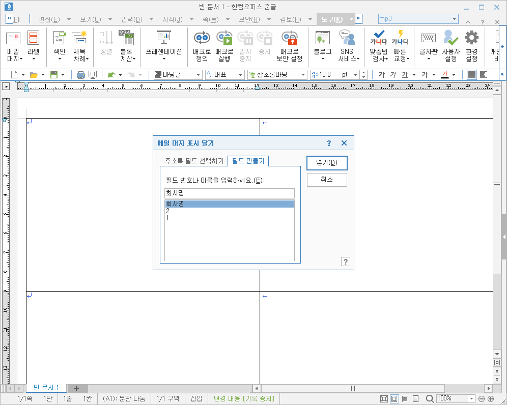Expand the Save icon dropdown arrow
This screenshot has height=405, width=507.
(x=63, y=75)
